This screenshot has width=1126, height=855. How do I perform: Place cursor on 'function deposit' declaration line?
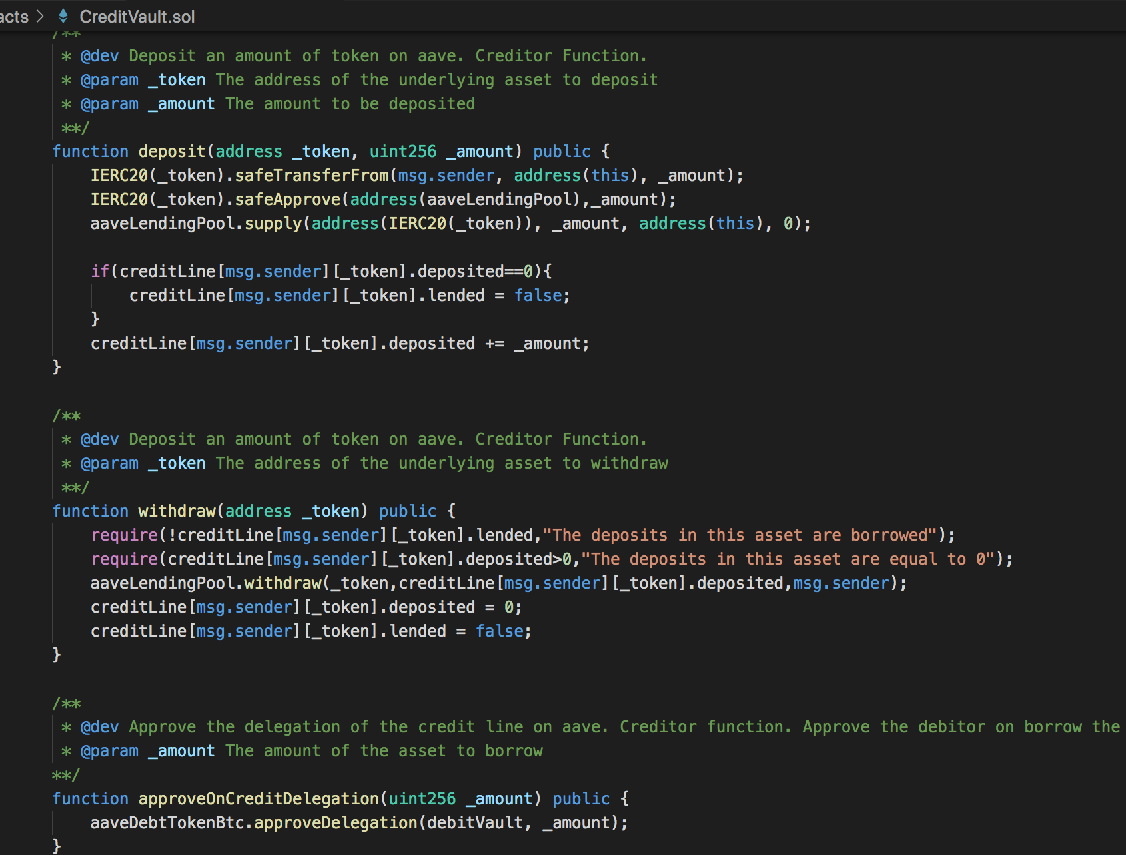click(x=331, y=152)
